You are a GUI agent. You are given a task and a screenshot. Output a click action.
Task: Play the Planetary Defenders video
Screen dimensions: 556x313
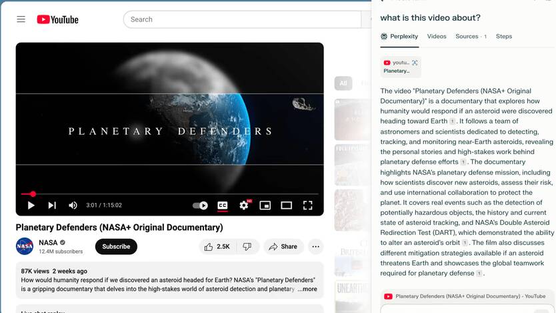coord(31,205)
